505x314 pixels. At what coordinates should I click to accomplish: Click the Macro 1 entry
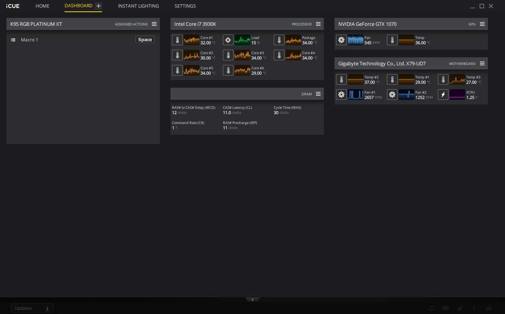click(x=30, y=40)
